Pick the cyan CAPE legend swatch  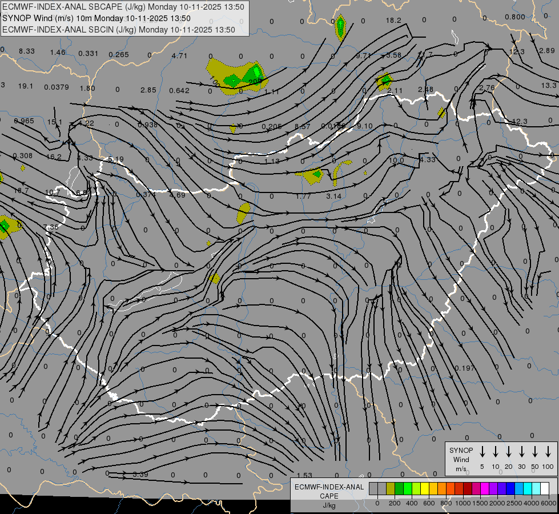click(528, 488)
